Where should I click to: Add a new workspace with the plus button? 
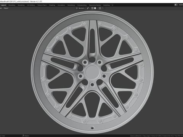pyautogui.click(x=112, y=5)
